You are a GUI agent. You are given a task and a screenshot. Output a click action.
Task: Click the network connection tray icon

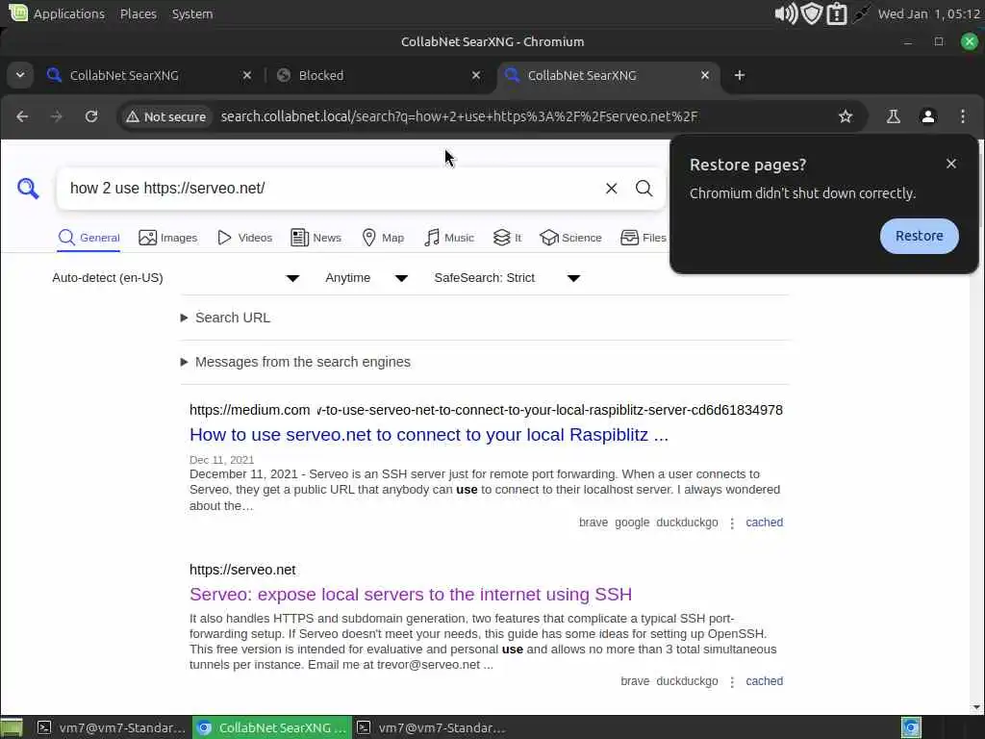pos(861,13)
